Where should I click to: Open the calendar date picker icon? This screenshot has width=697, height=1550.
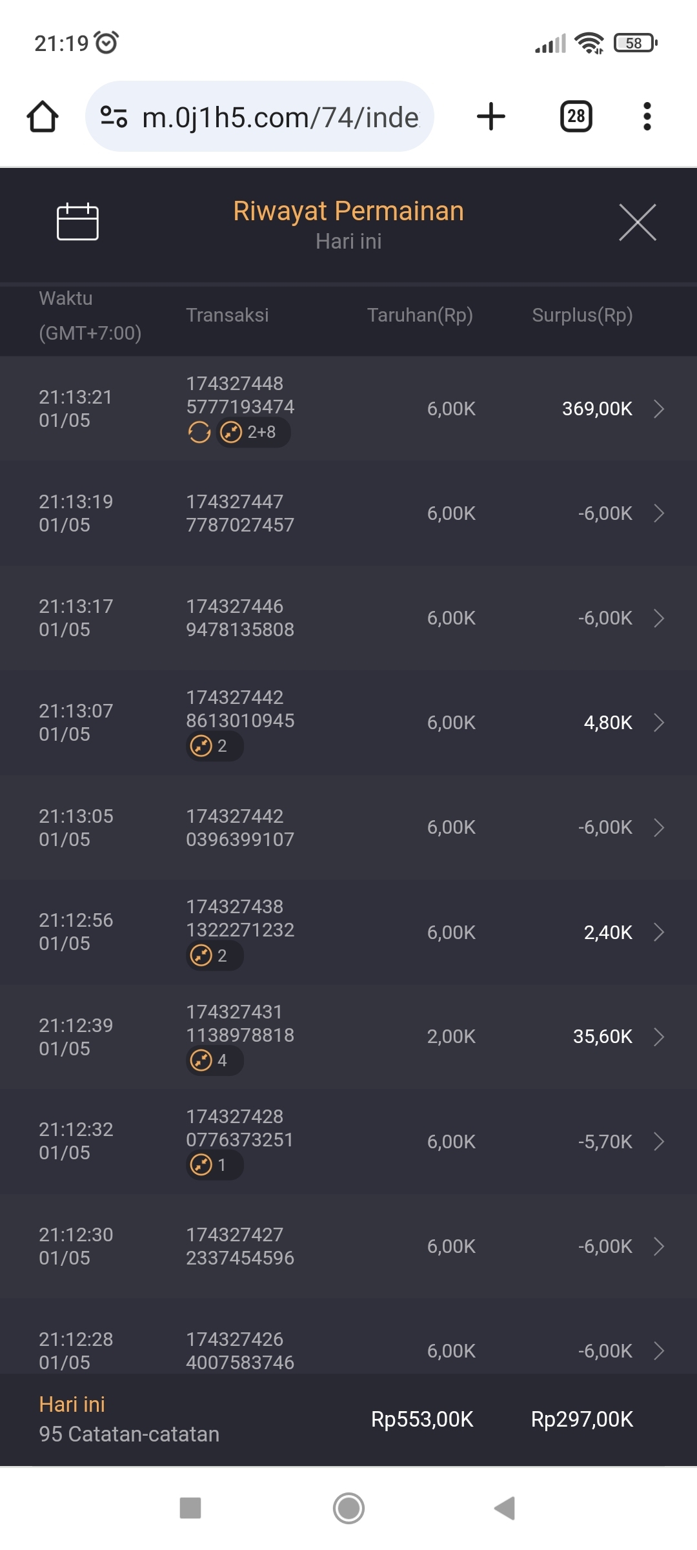click(x=77, y=222)
